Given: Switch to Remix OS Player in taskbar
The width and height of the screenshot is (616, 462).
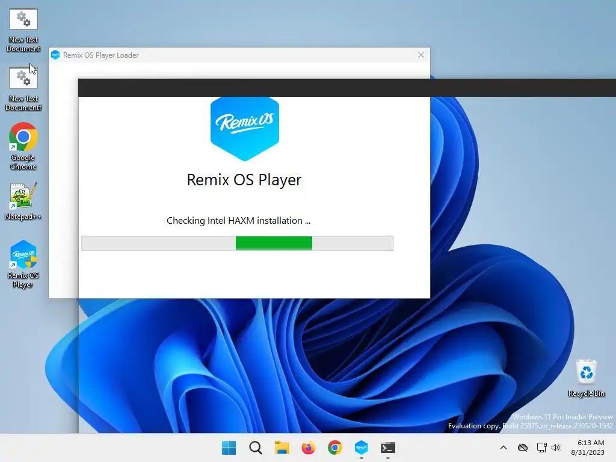Looking at the screenshot, I should pos(362,448).
